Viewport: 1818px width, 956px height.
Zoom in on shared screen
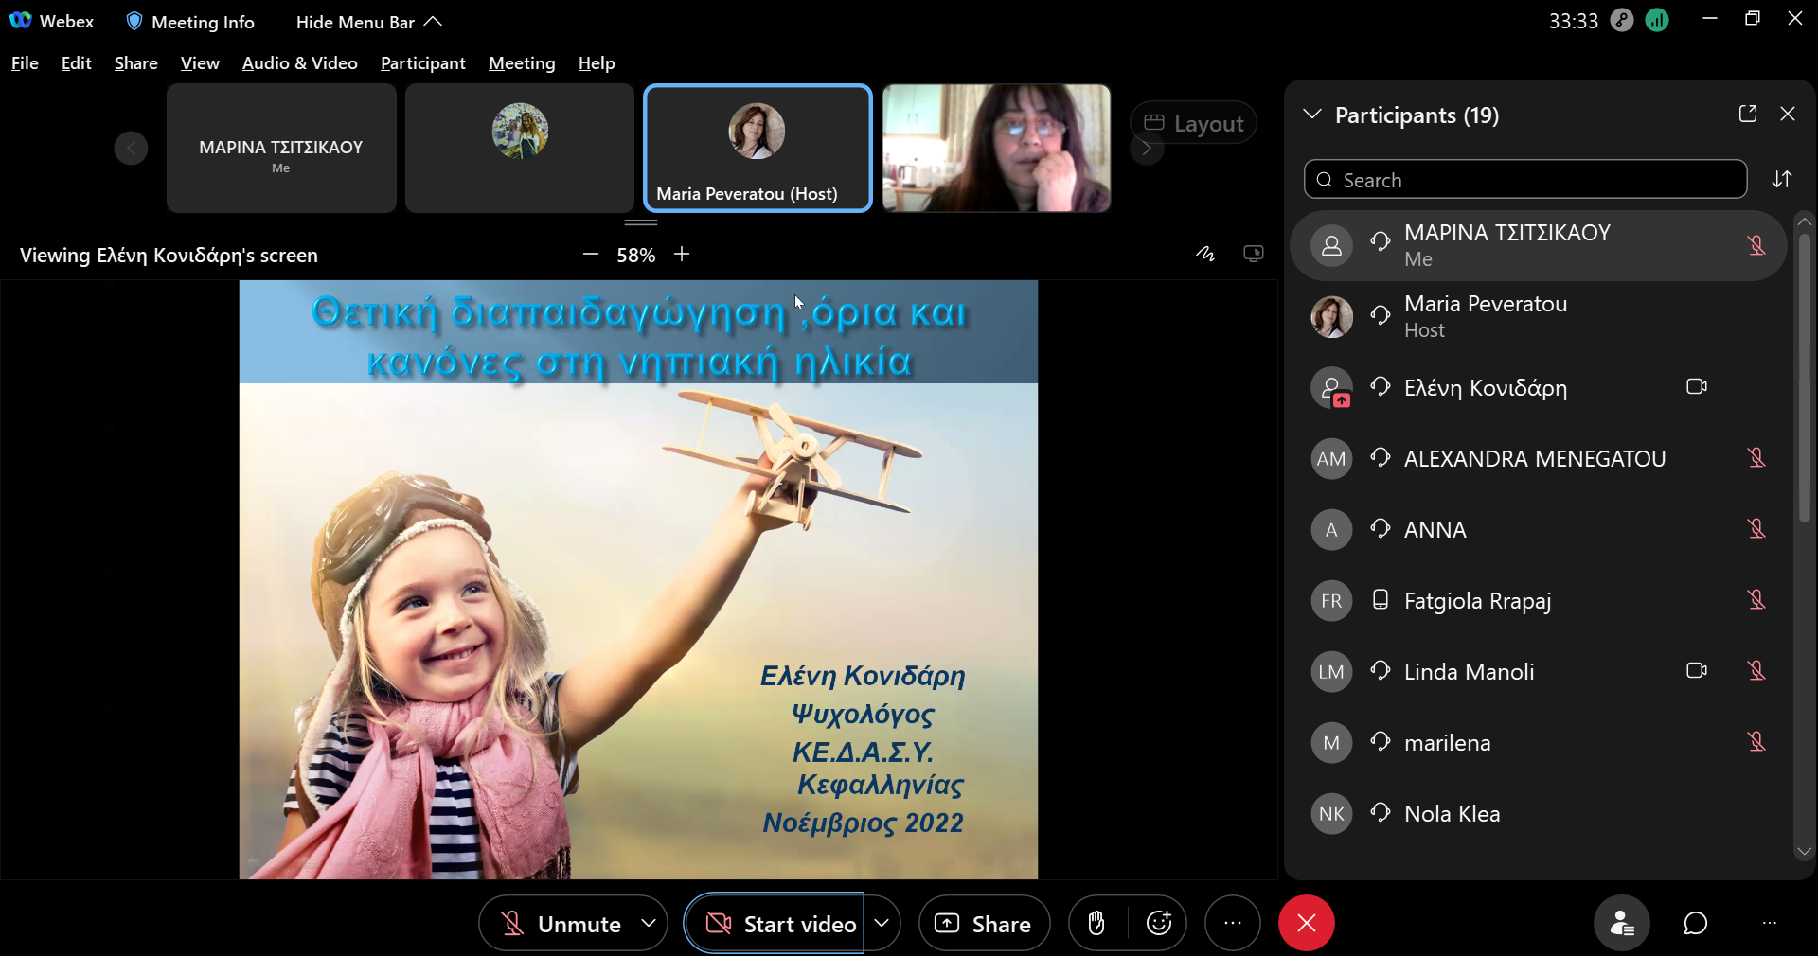pyautogui.click(x=682, y=255)
